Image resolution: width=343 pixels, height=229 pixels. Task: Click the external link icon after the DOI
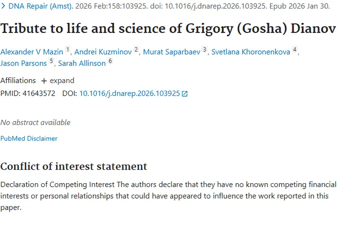click(185, 93)
